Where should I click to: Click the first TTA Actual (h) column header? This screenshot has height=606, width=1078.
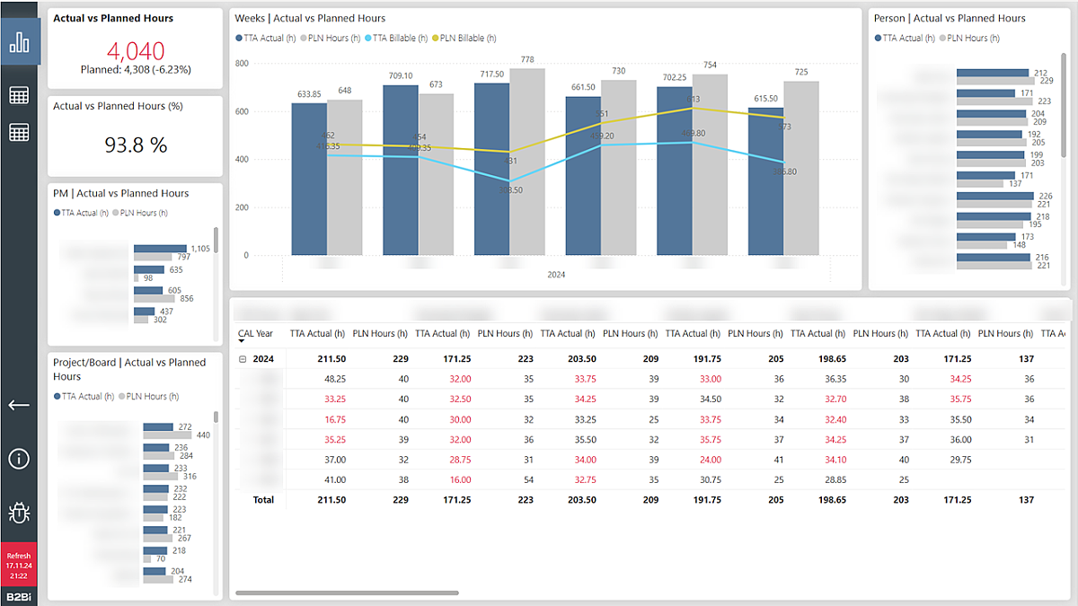[x=317, y=333]
